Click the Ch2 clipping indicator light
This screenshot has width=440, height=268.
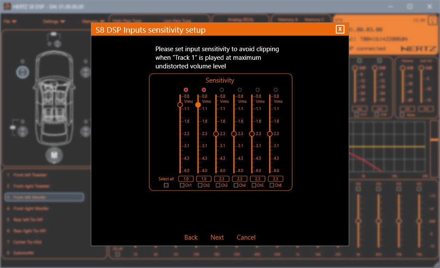pyautogui.click(x=204, y=90)
